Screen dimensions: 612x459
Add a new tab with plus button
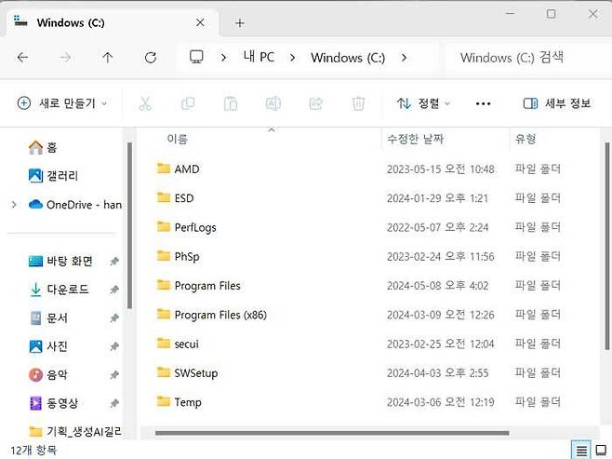click(240, 23)
